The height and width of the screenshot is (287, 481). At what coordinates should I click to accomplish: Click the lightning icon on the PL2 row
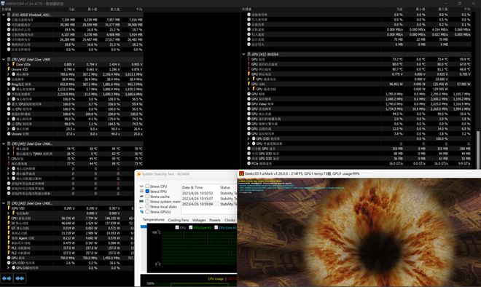point(9,253)
